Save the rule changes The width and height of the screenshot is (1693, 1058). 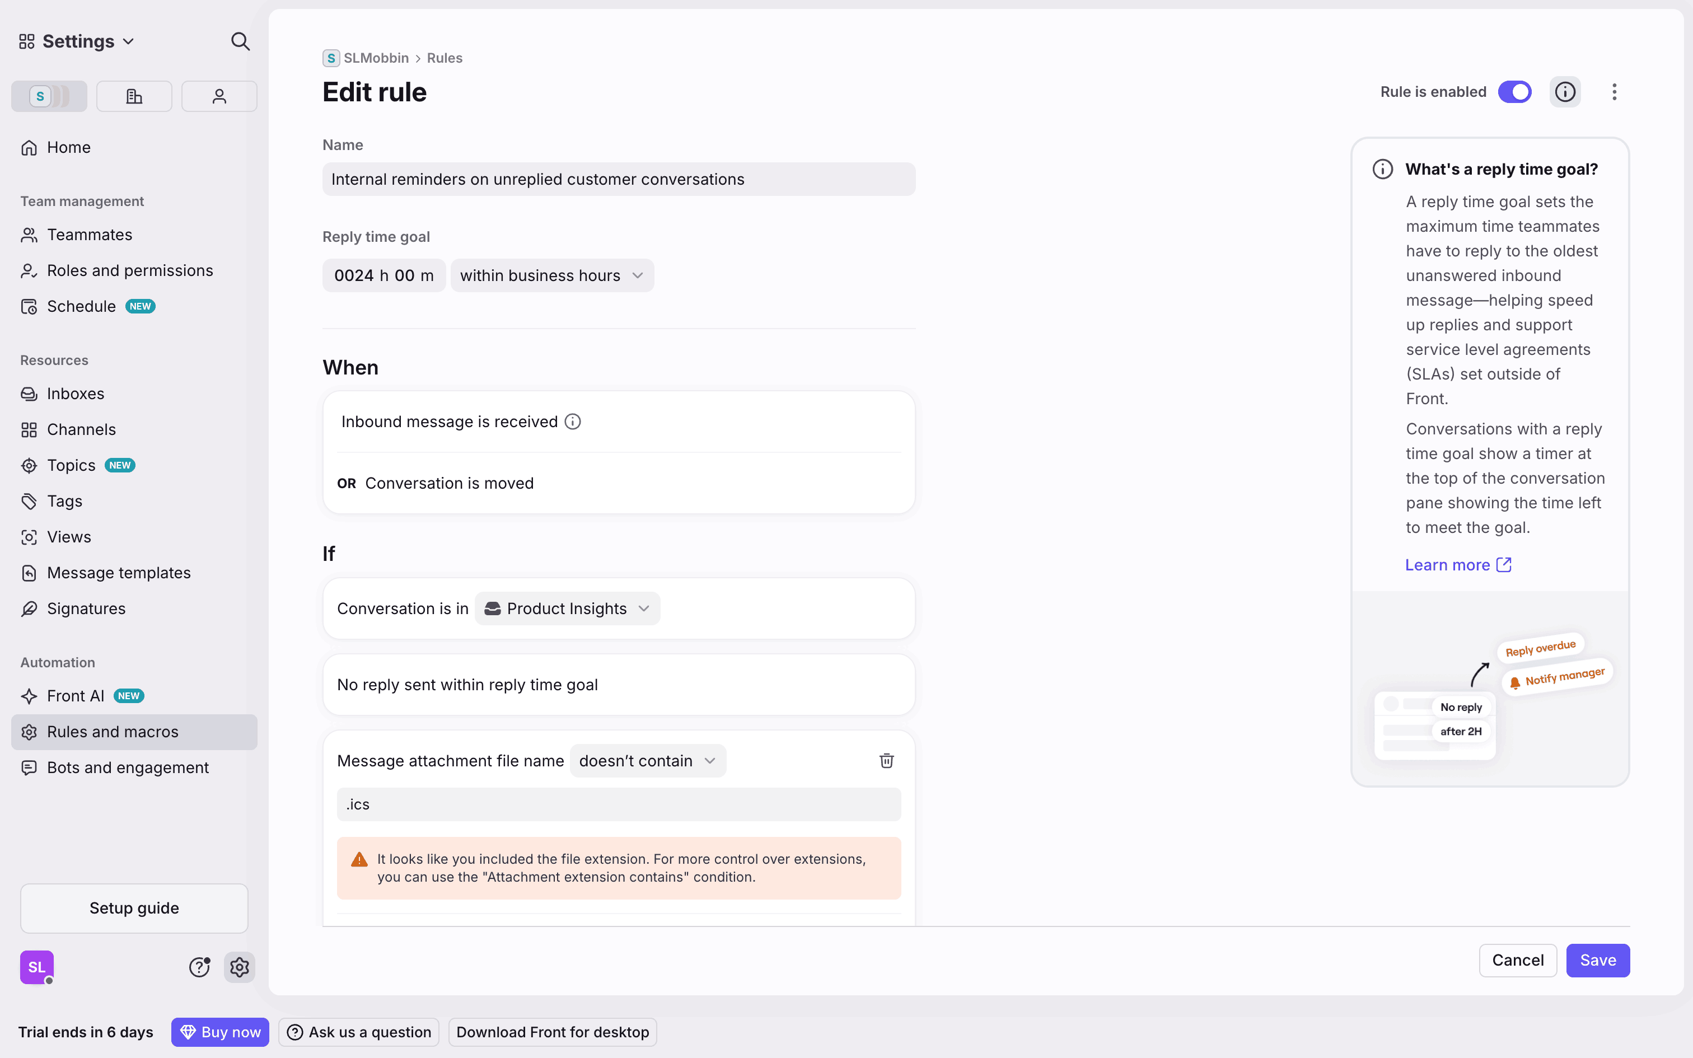tap(1598, 960)
